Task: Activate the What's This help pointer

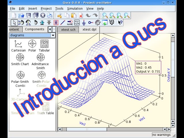Action: [120, 22]
